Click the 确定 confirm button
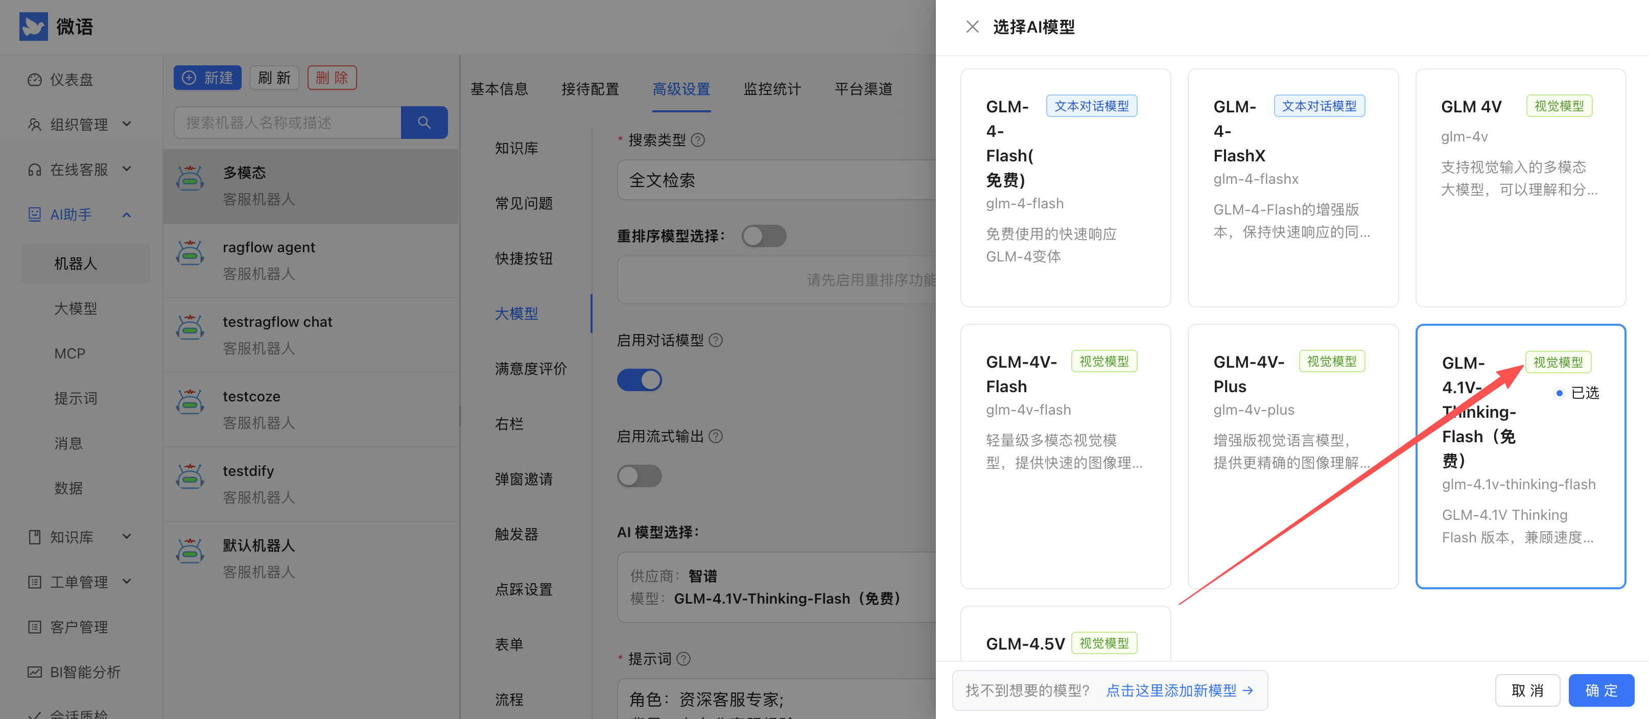The image size is (1649, 719). point(1600,690)
